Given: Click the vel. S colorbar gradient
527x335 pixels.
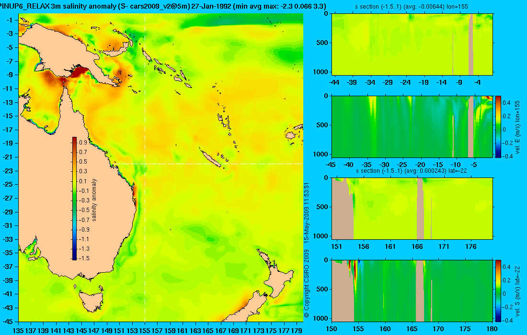Looking at the screenshot, I should click(x=498, y=290).
